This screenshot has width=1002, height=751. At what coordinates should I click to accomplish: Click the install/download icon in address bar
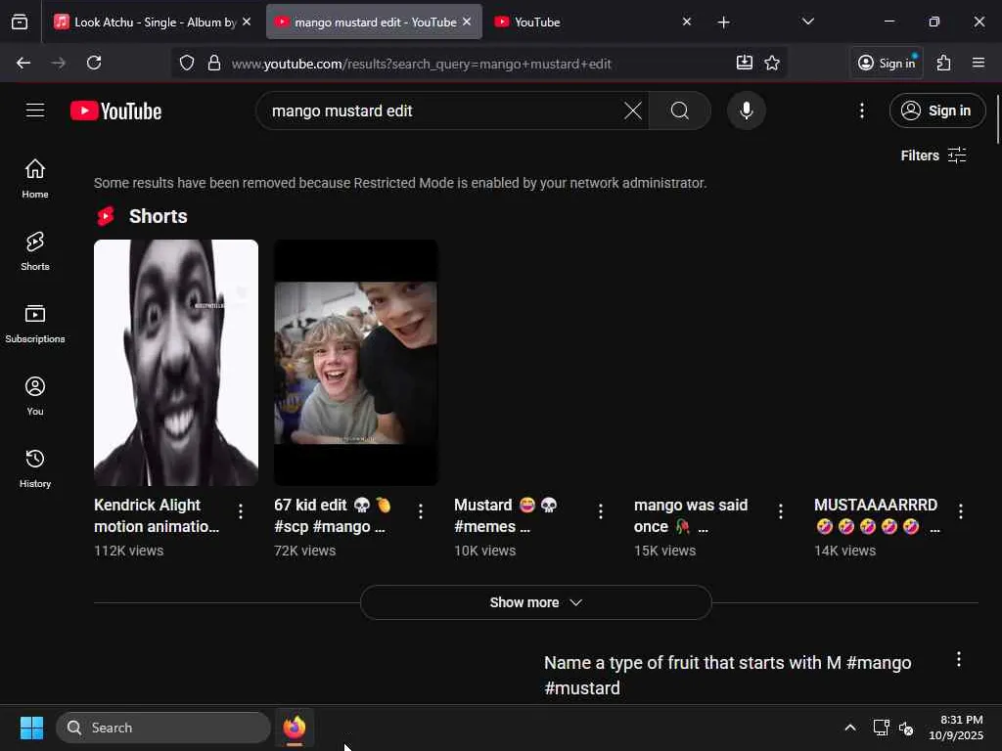coord(744,63)
